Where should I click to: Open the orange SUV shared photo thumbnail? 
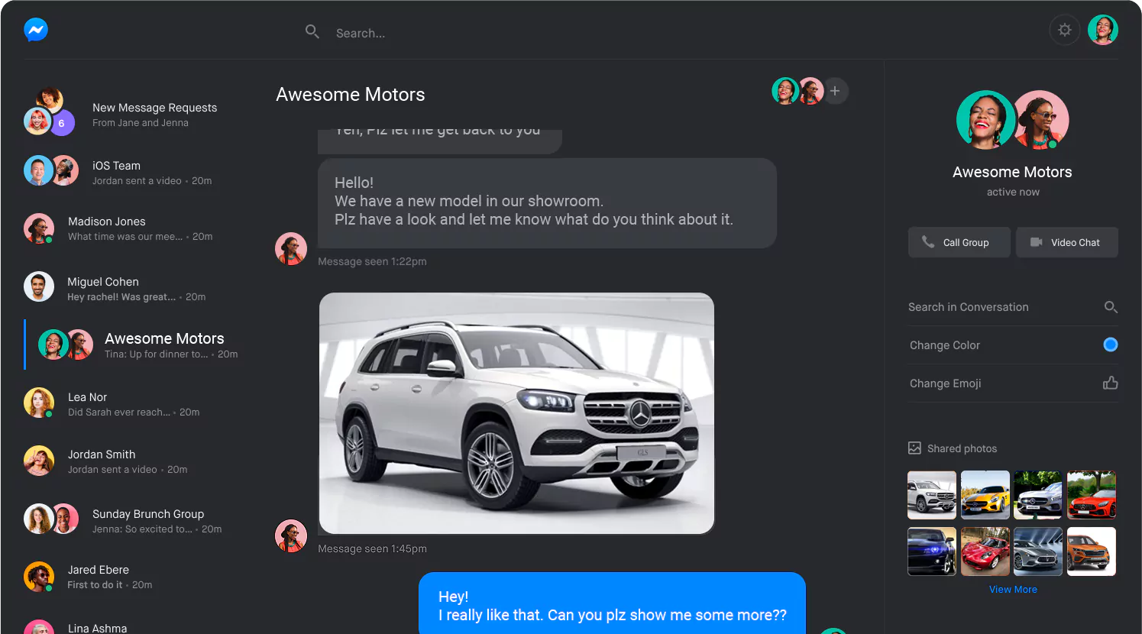click(1092, 552)
